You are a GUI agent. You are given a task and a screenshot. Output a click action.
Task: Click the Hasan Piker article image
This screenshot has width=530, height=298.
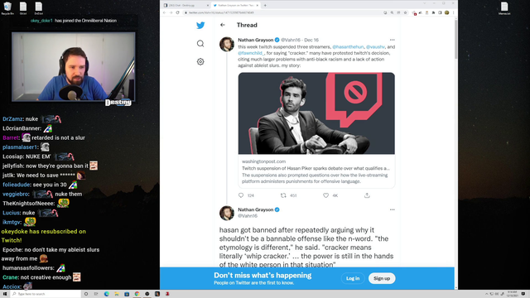pyautogui.click(x=316, y=113)
